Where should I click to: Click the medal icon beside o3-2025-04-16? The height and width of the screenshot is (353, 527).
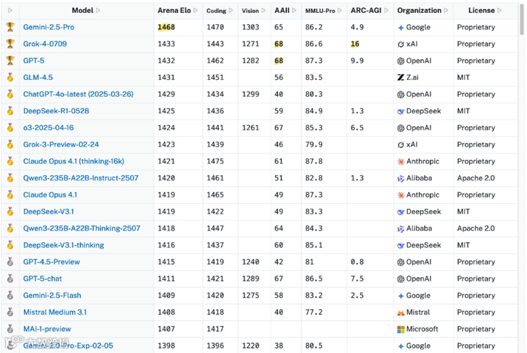(10, 128)
